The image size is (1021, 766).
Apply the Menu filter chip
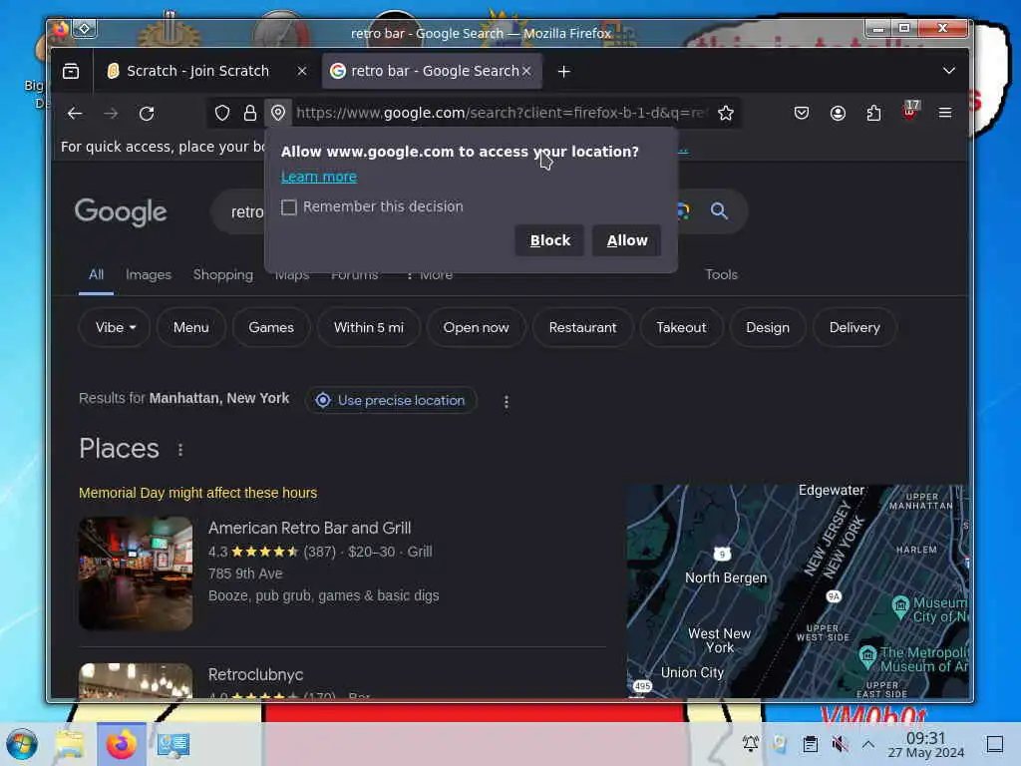pos(190,327)
